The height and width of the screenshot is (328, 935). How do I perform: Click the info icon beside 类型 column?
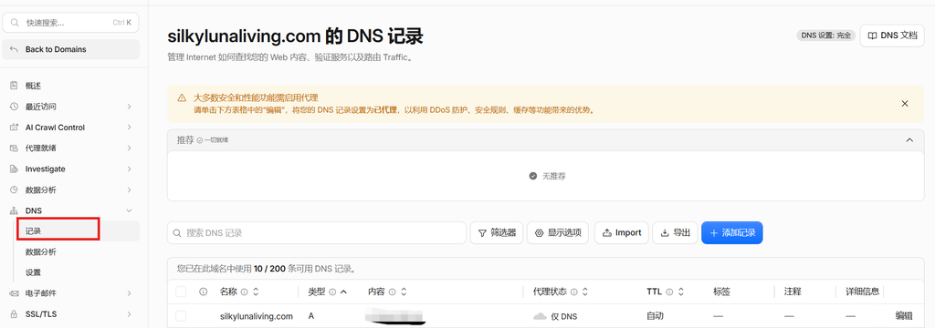point(332,292)
